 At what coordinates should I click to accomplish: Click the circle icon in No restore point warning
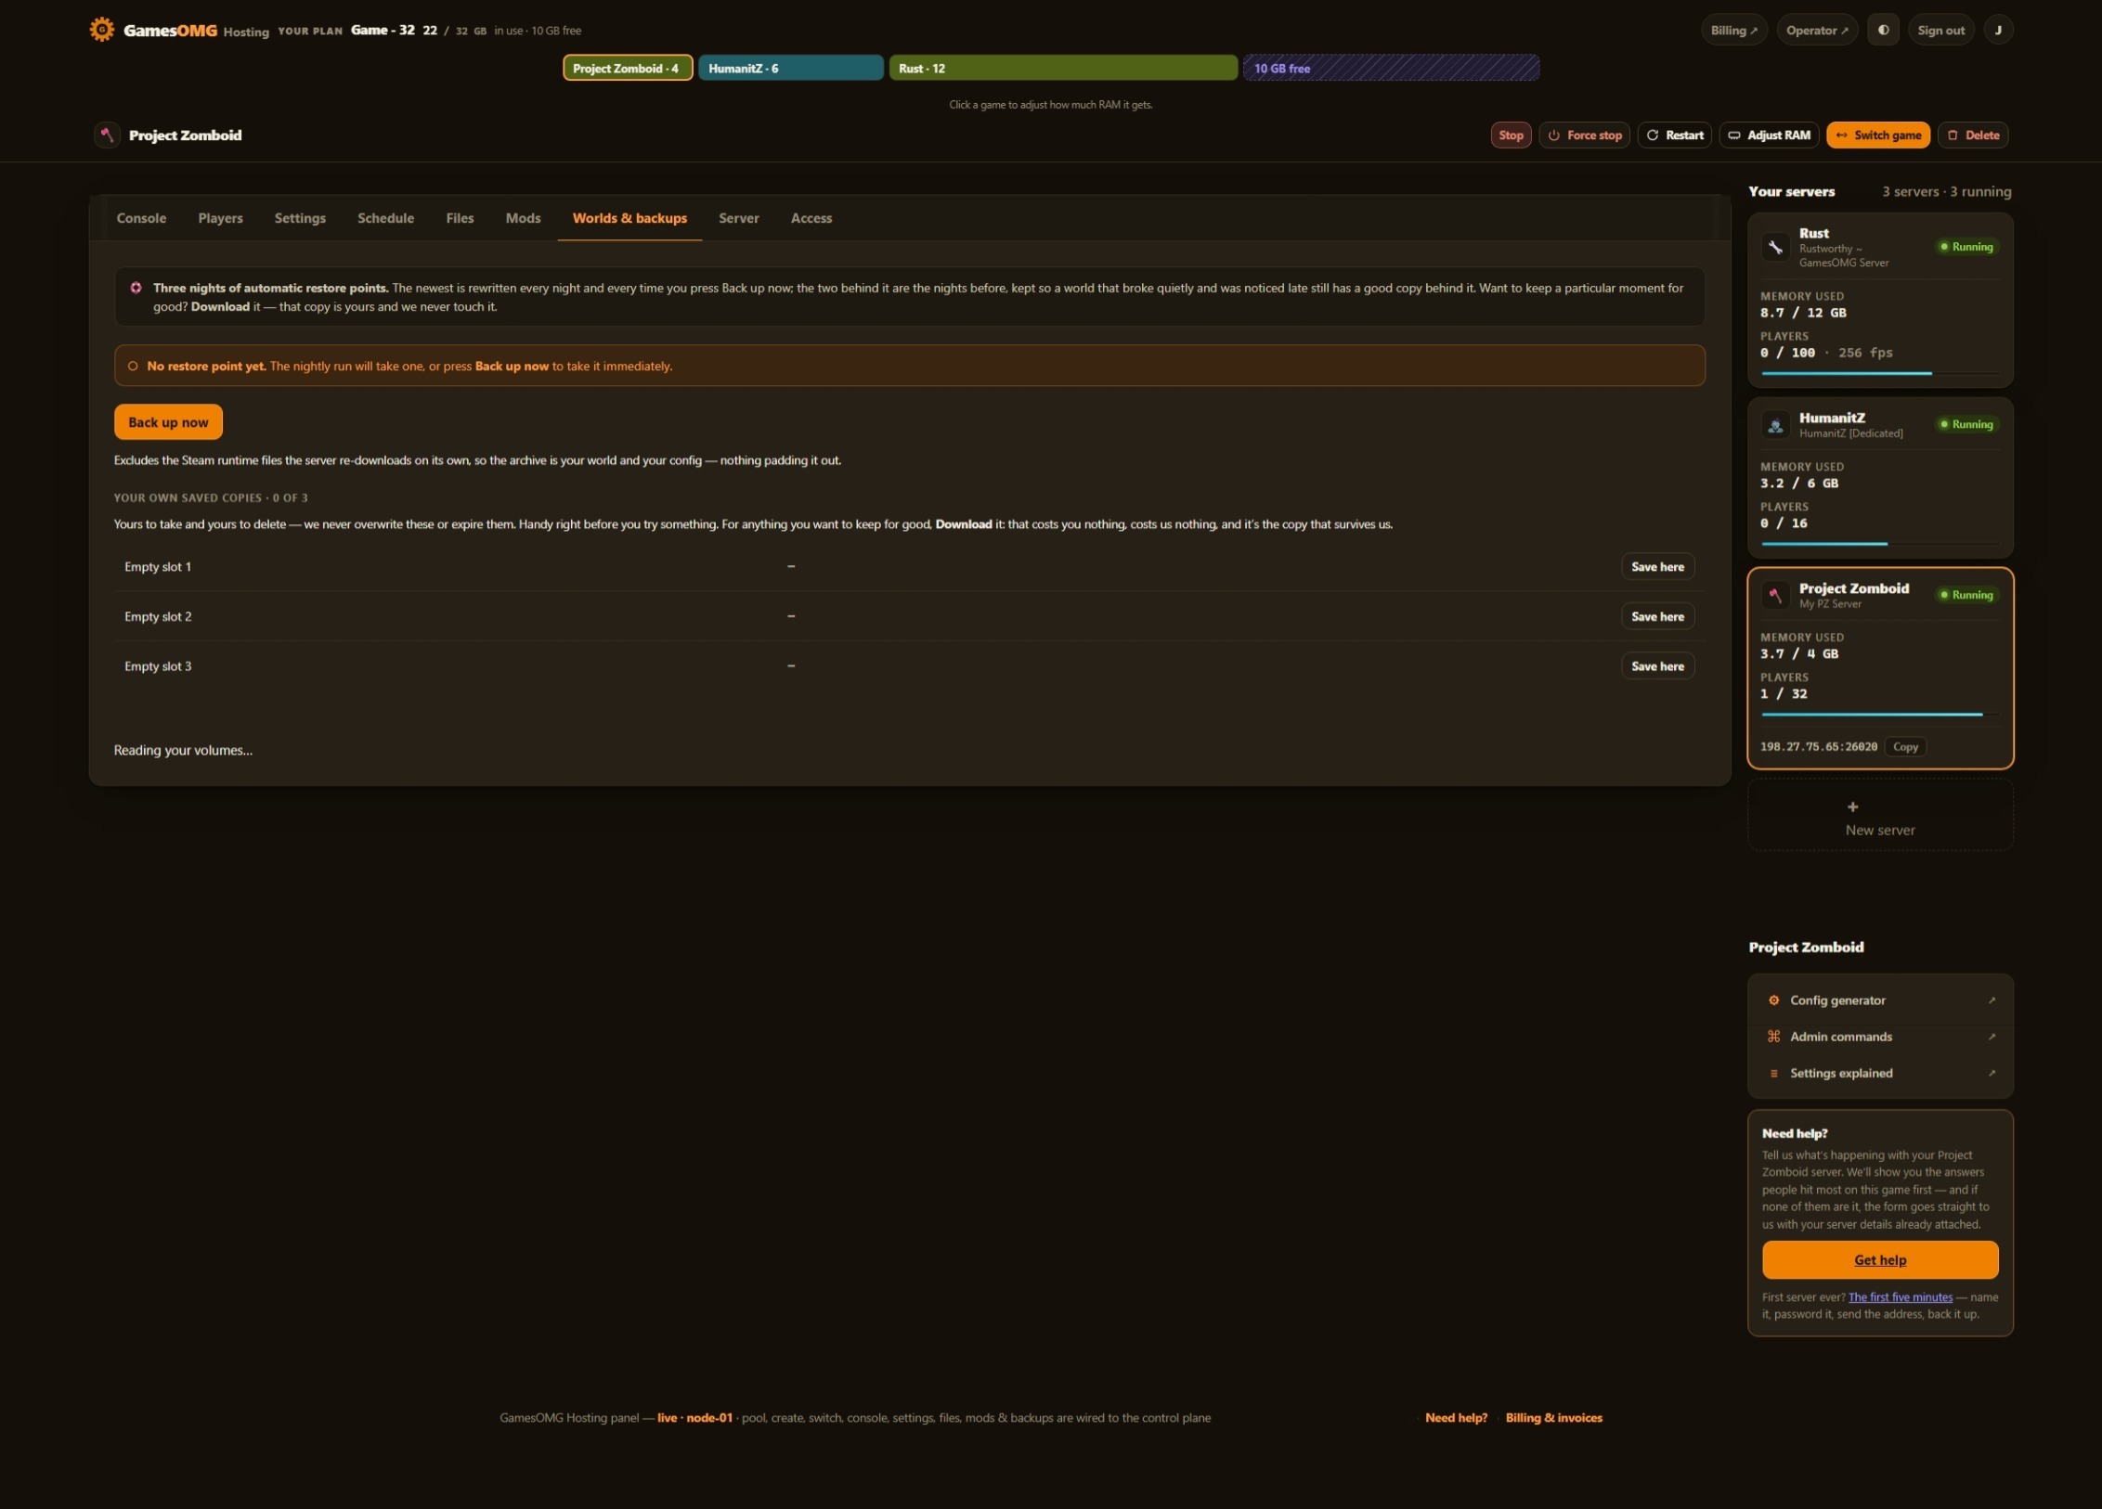[x=133, y=366]
